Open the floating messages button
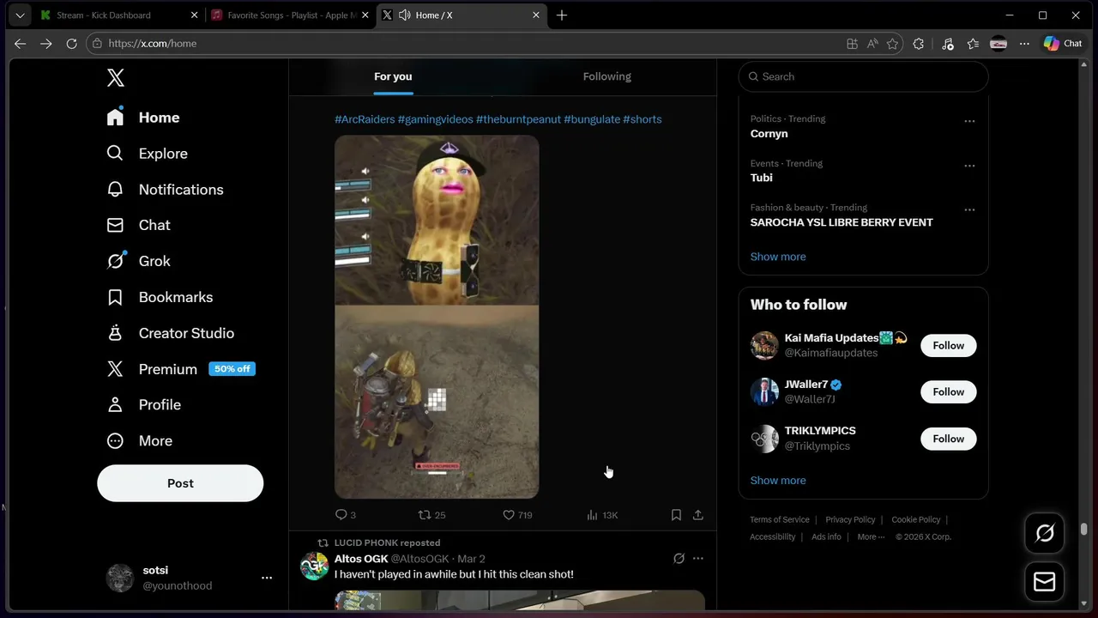 1045,582
